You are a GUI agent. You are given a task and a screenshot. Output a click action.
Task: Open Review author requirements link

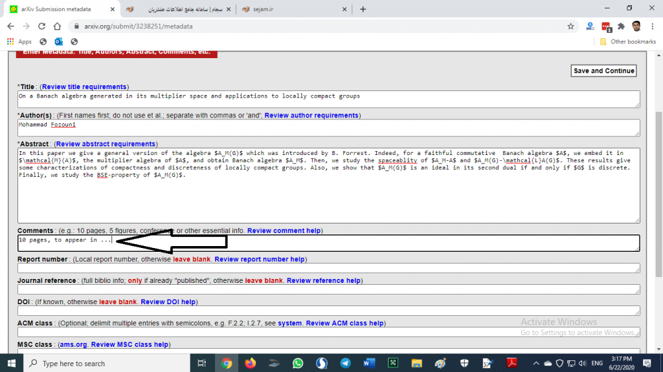311,116
